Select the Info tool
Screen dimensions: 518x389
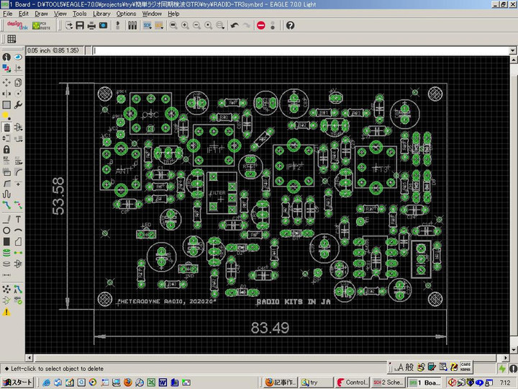pos(6,57)
